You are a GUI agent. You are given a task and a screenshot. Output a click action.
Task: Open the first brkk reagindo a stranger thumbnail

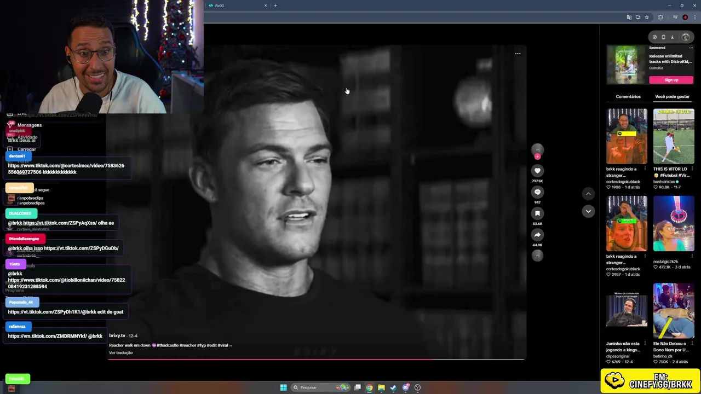click(627, 136)
